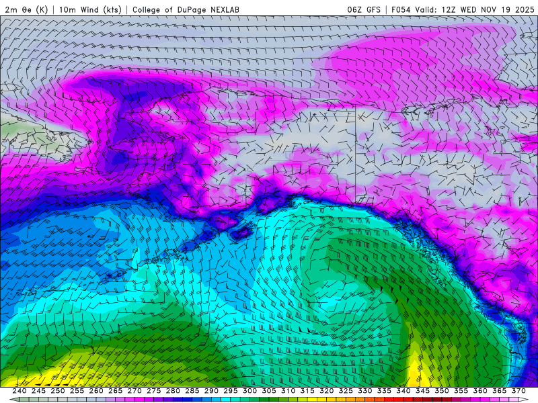Click the "2m θe (K)" title text
538x403 pixels.
tap(26, 9)
